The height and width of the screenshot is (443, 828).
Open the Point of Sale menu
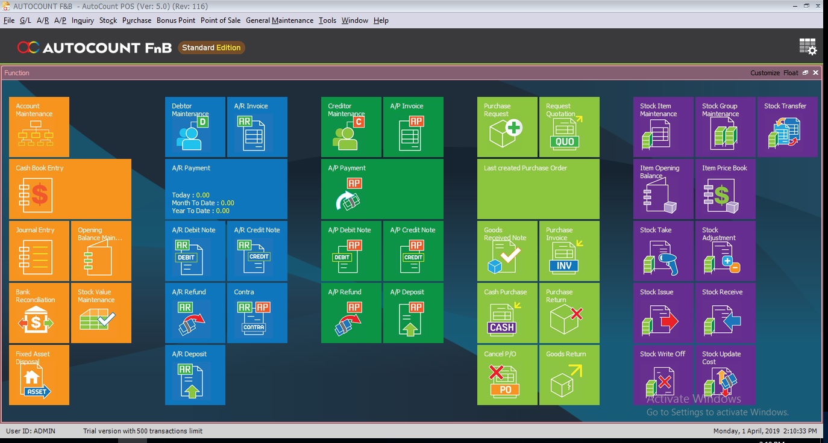coord(221,20)
